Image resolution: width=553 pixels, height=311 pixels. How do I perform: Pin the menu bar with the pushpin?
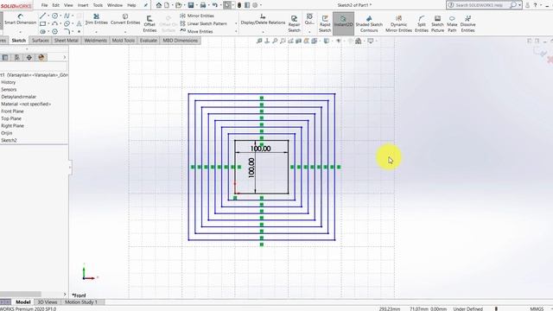(146, 5)
